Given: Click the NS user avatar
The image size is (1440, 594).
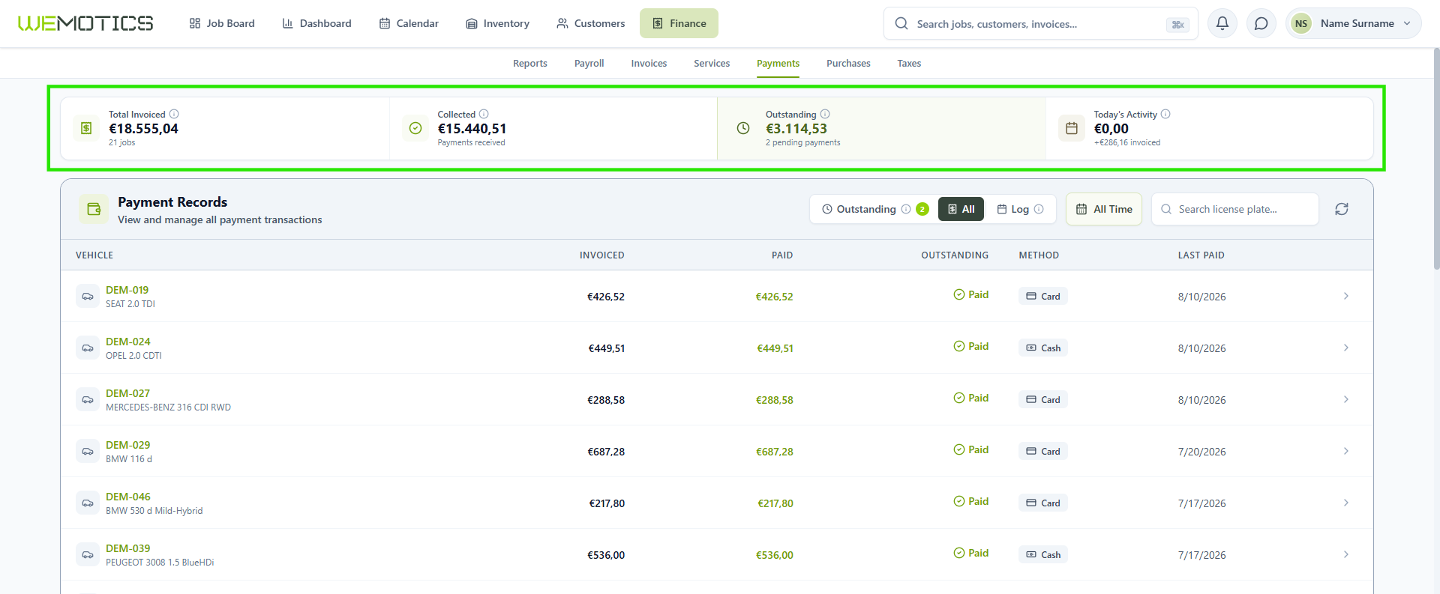Looking at the screenshot, I should 1301,23.
